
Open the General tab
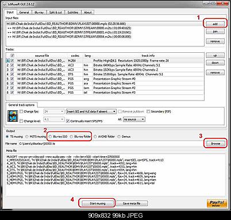coord(24,13)
